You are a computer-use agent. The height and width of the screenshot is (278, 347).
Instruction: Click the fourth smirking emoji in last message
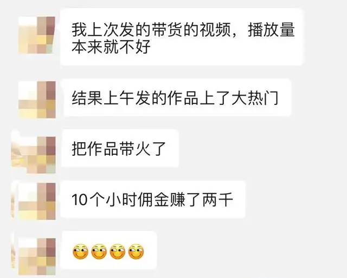pyautogui.click(x=136, y=251)
